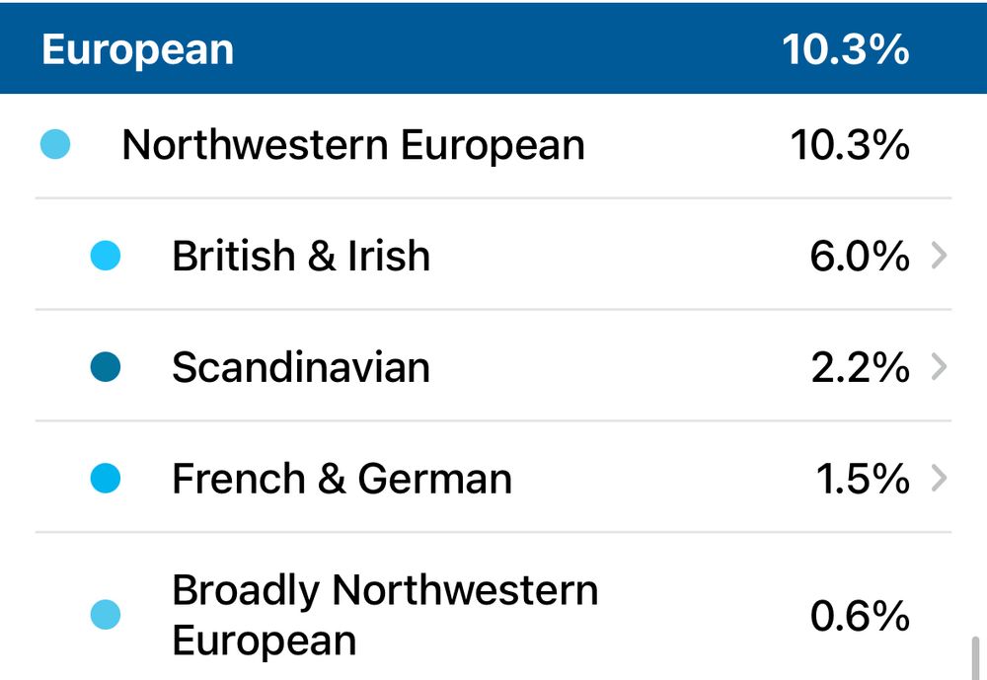987x680 pixels.
Task: Click the 0.6% percentage value
Action: 860,617
